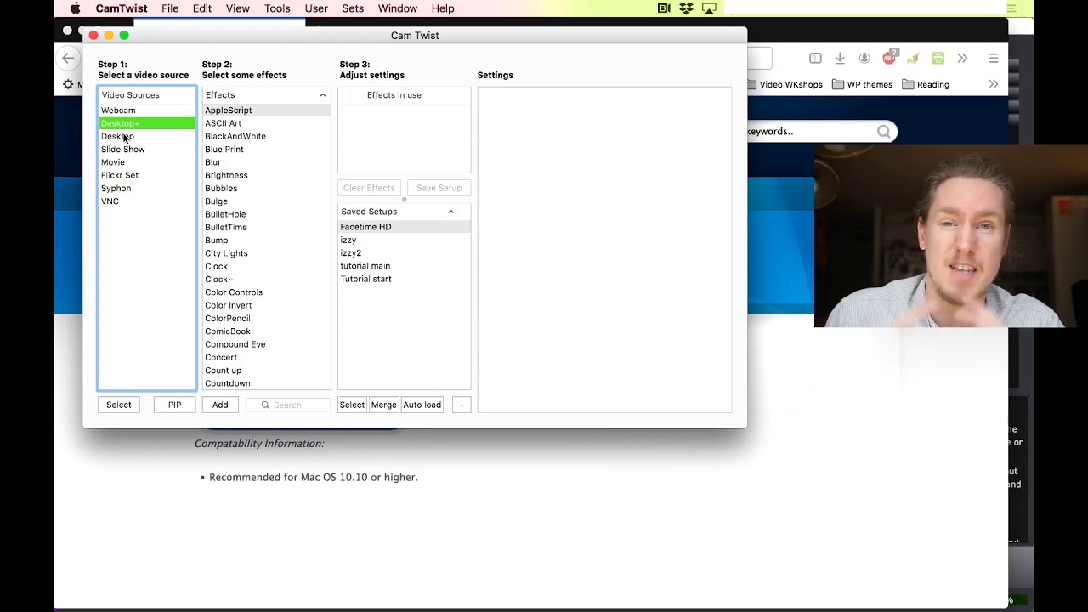Select the tutorial main saved setup
1088x612 pixels.
click(404, 266)
